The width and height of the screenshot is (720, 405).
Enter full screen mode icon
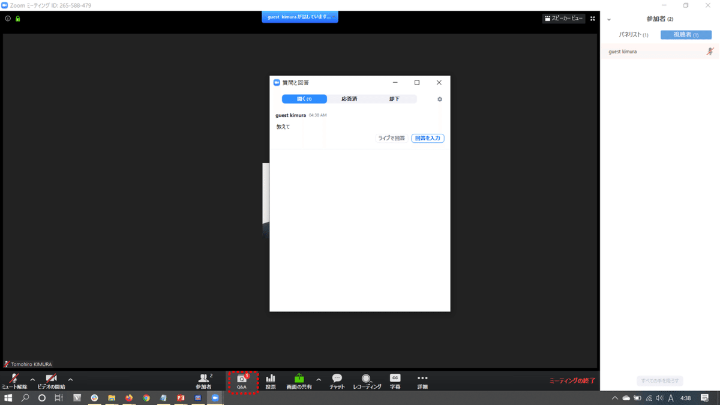[593, 19]
